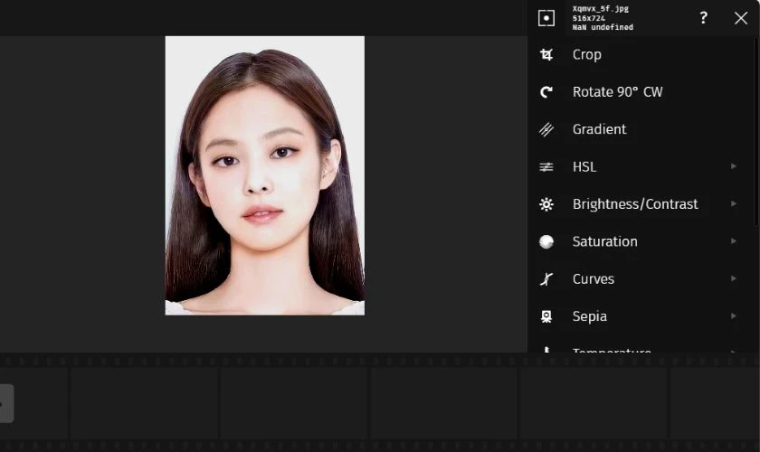The width and height of the screenshot is (760, 452).
Task: Open help with the question mark
Action: point(703,18)
